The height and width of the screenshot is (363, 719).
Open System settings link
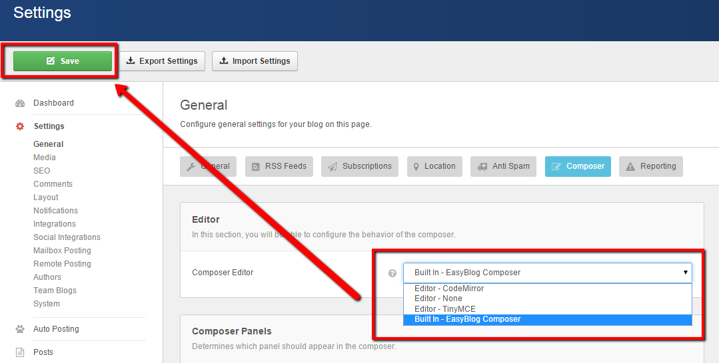tap(47, 303)
